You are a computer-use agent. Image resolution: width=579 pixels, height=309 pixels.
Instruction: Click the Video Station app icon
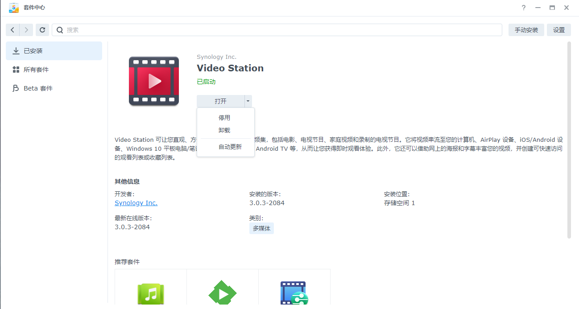[x=154, y=81]
